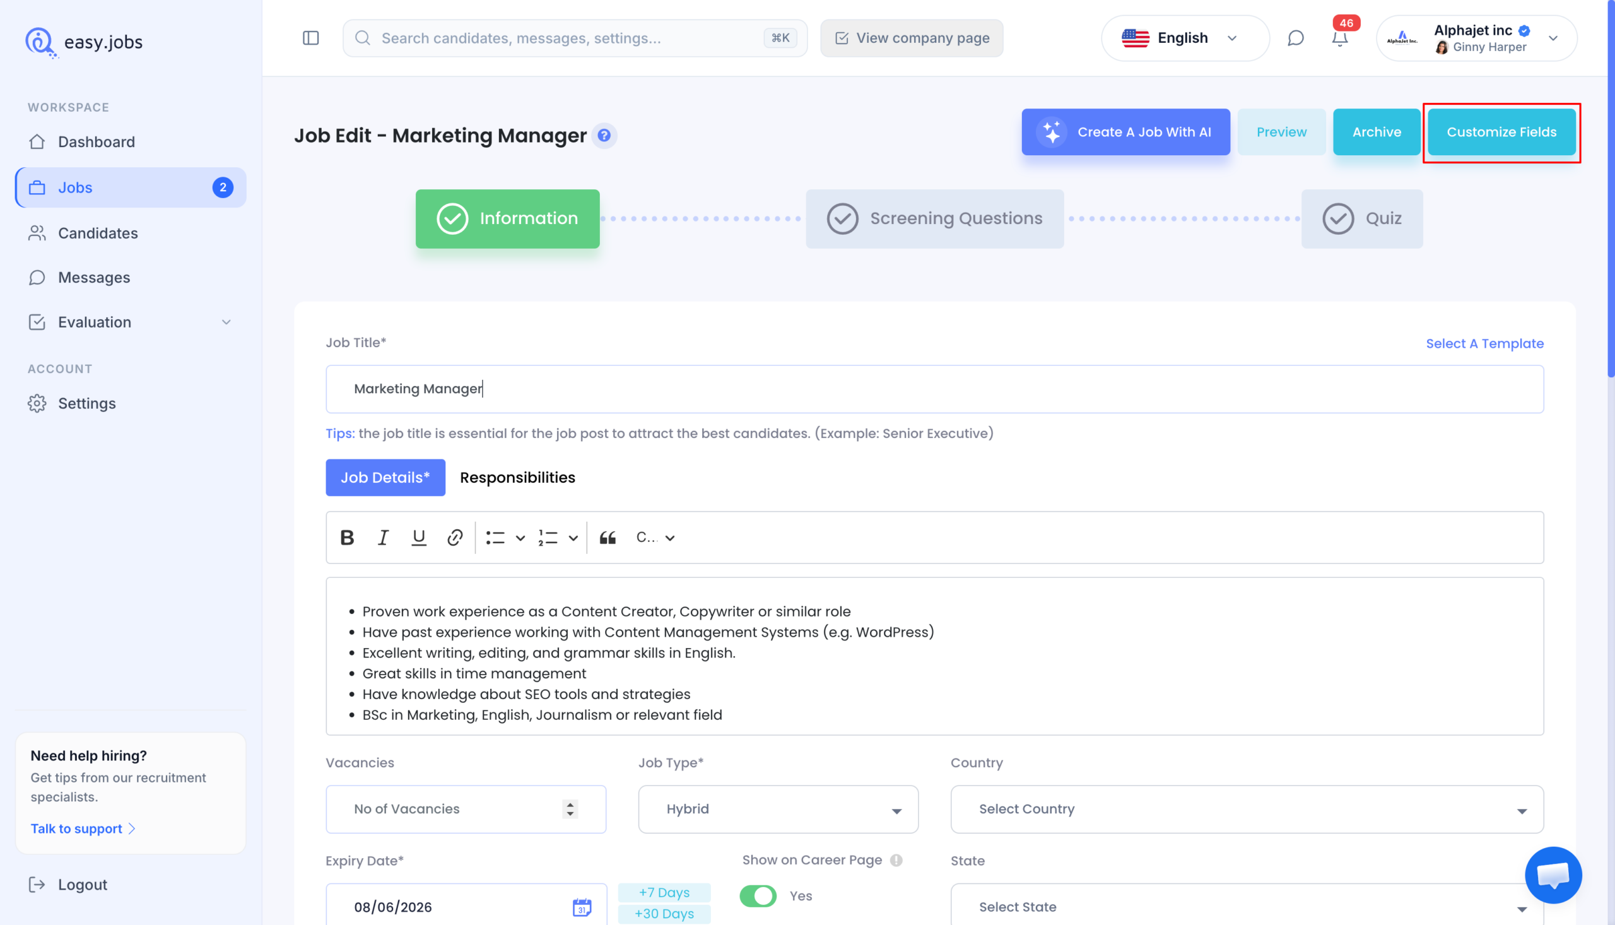Click Create A Job With AI button

1125,132
